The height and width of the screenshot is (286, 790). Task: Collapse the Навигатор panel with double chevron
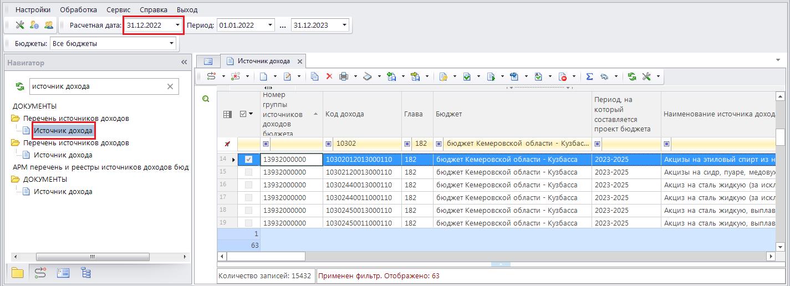coord(184,63)
